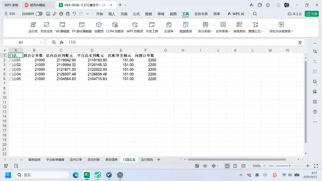
Task: Click the undo arrow icon
Action: pyautogui.click(x=74, y=14)
